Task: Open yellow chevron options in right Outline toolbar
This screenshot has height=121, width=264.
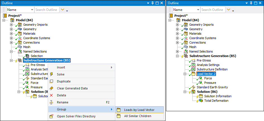Action: [229, 10]
